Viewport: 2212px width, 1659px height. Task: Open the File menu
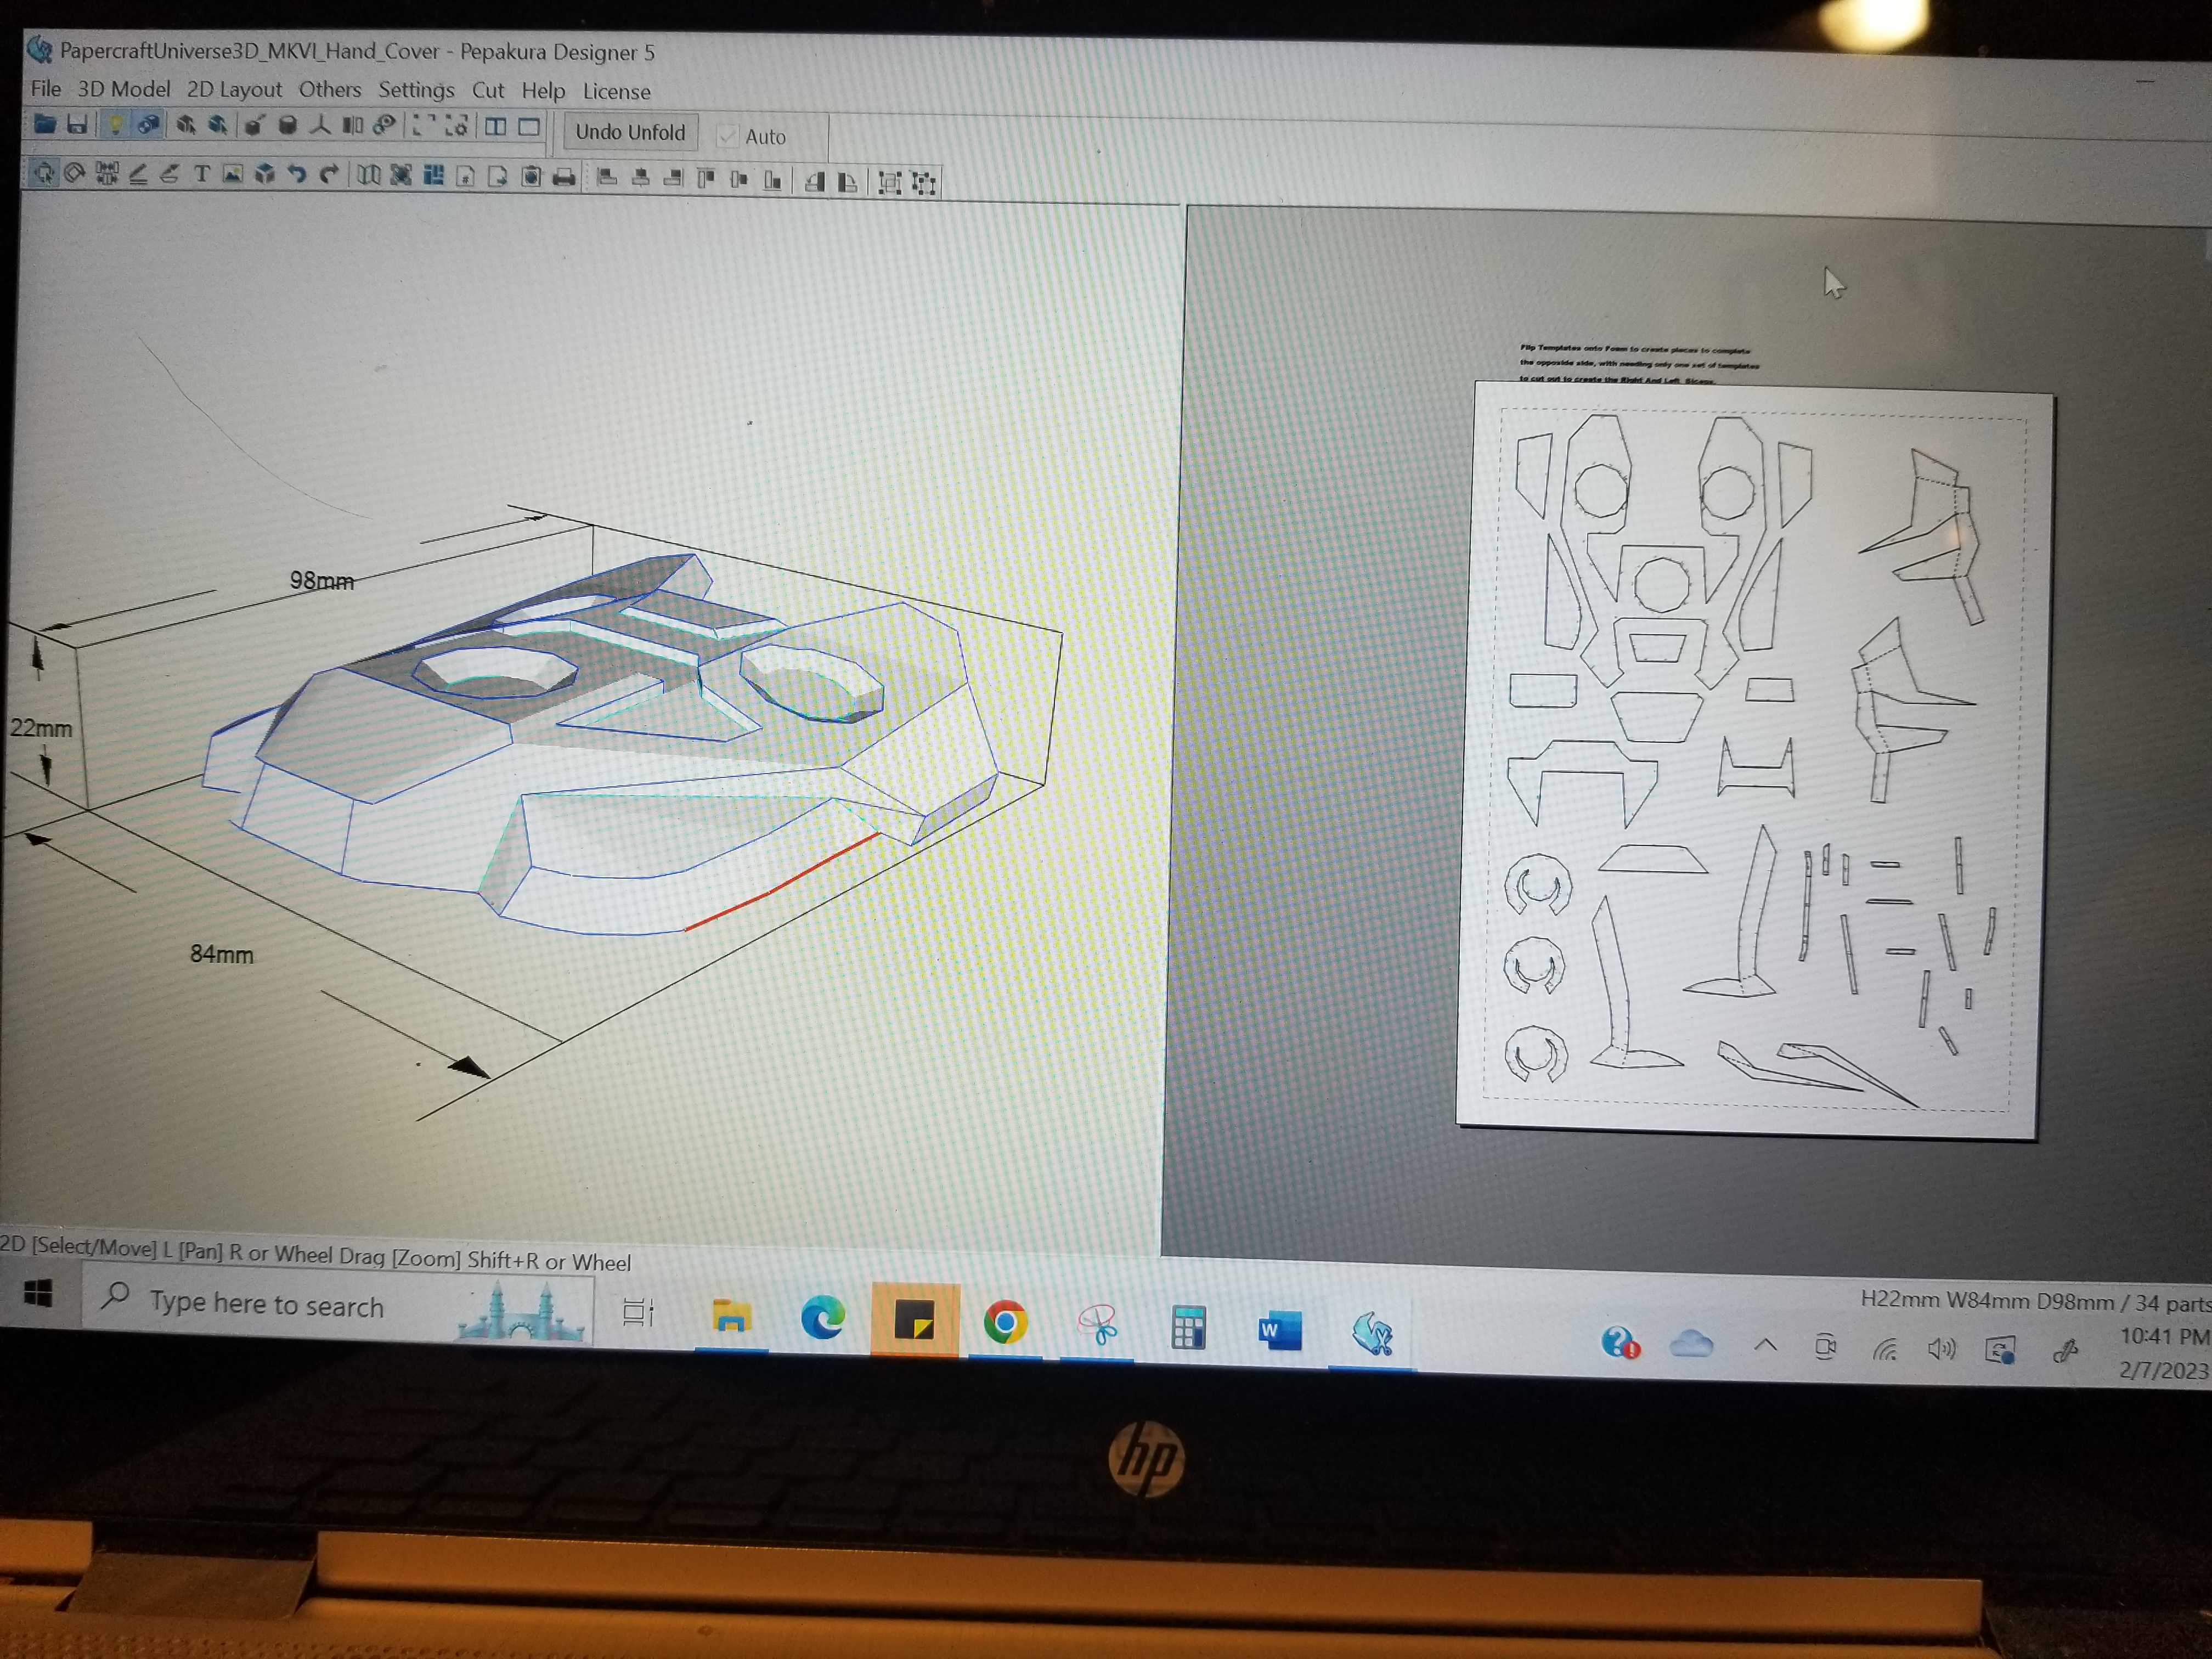45,88
